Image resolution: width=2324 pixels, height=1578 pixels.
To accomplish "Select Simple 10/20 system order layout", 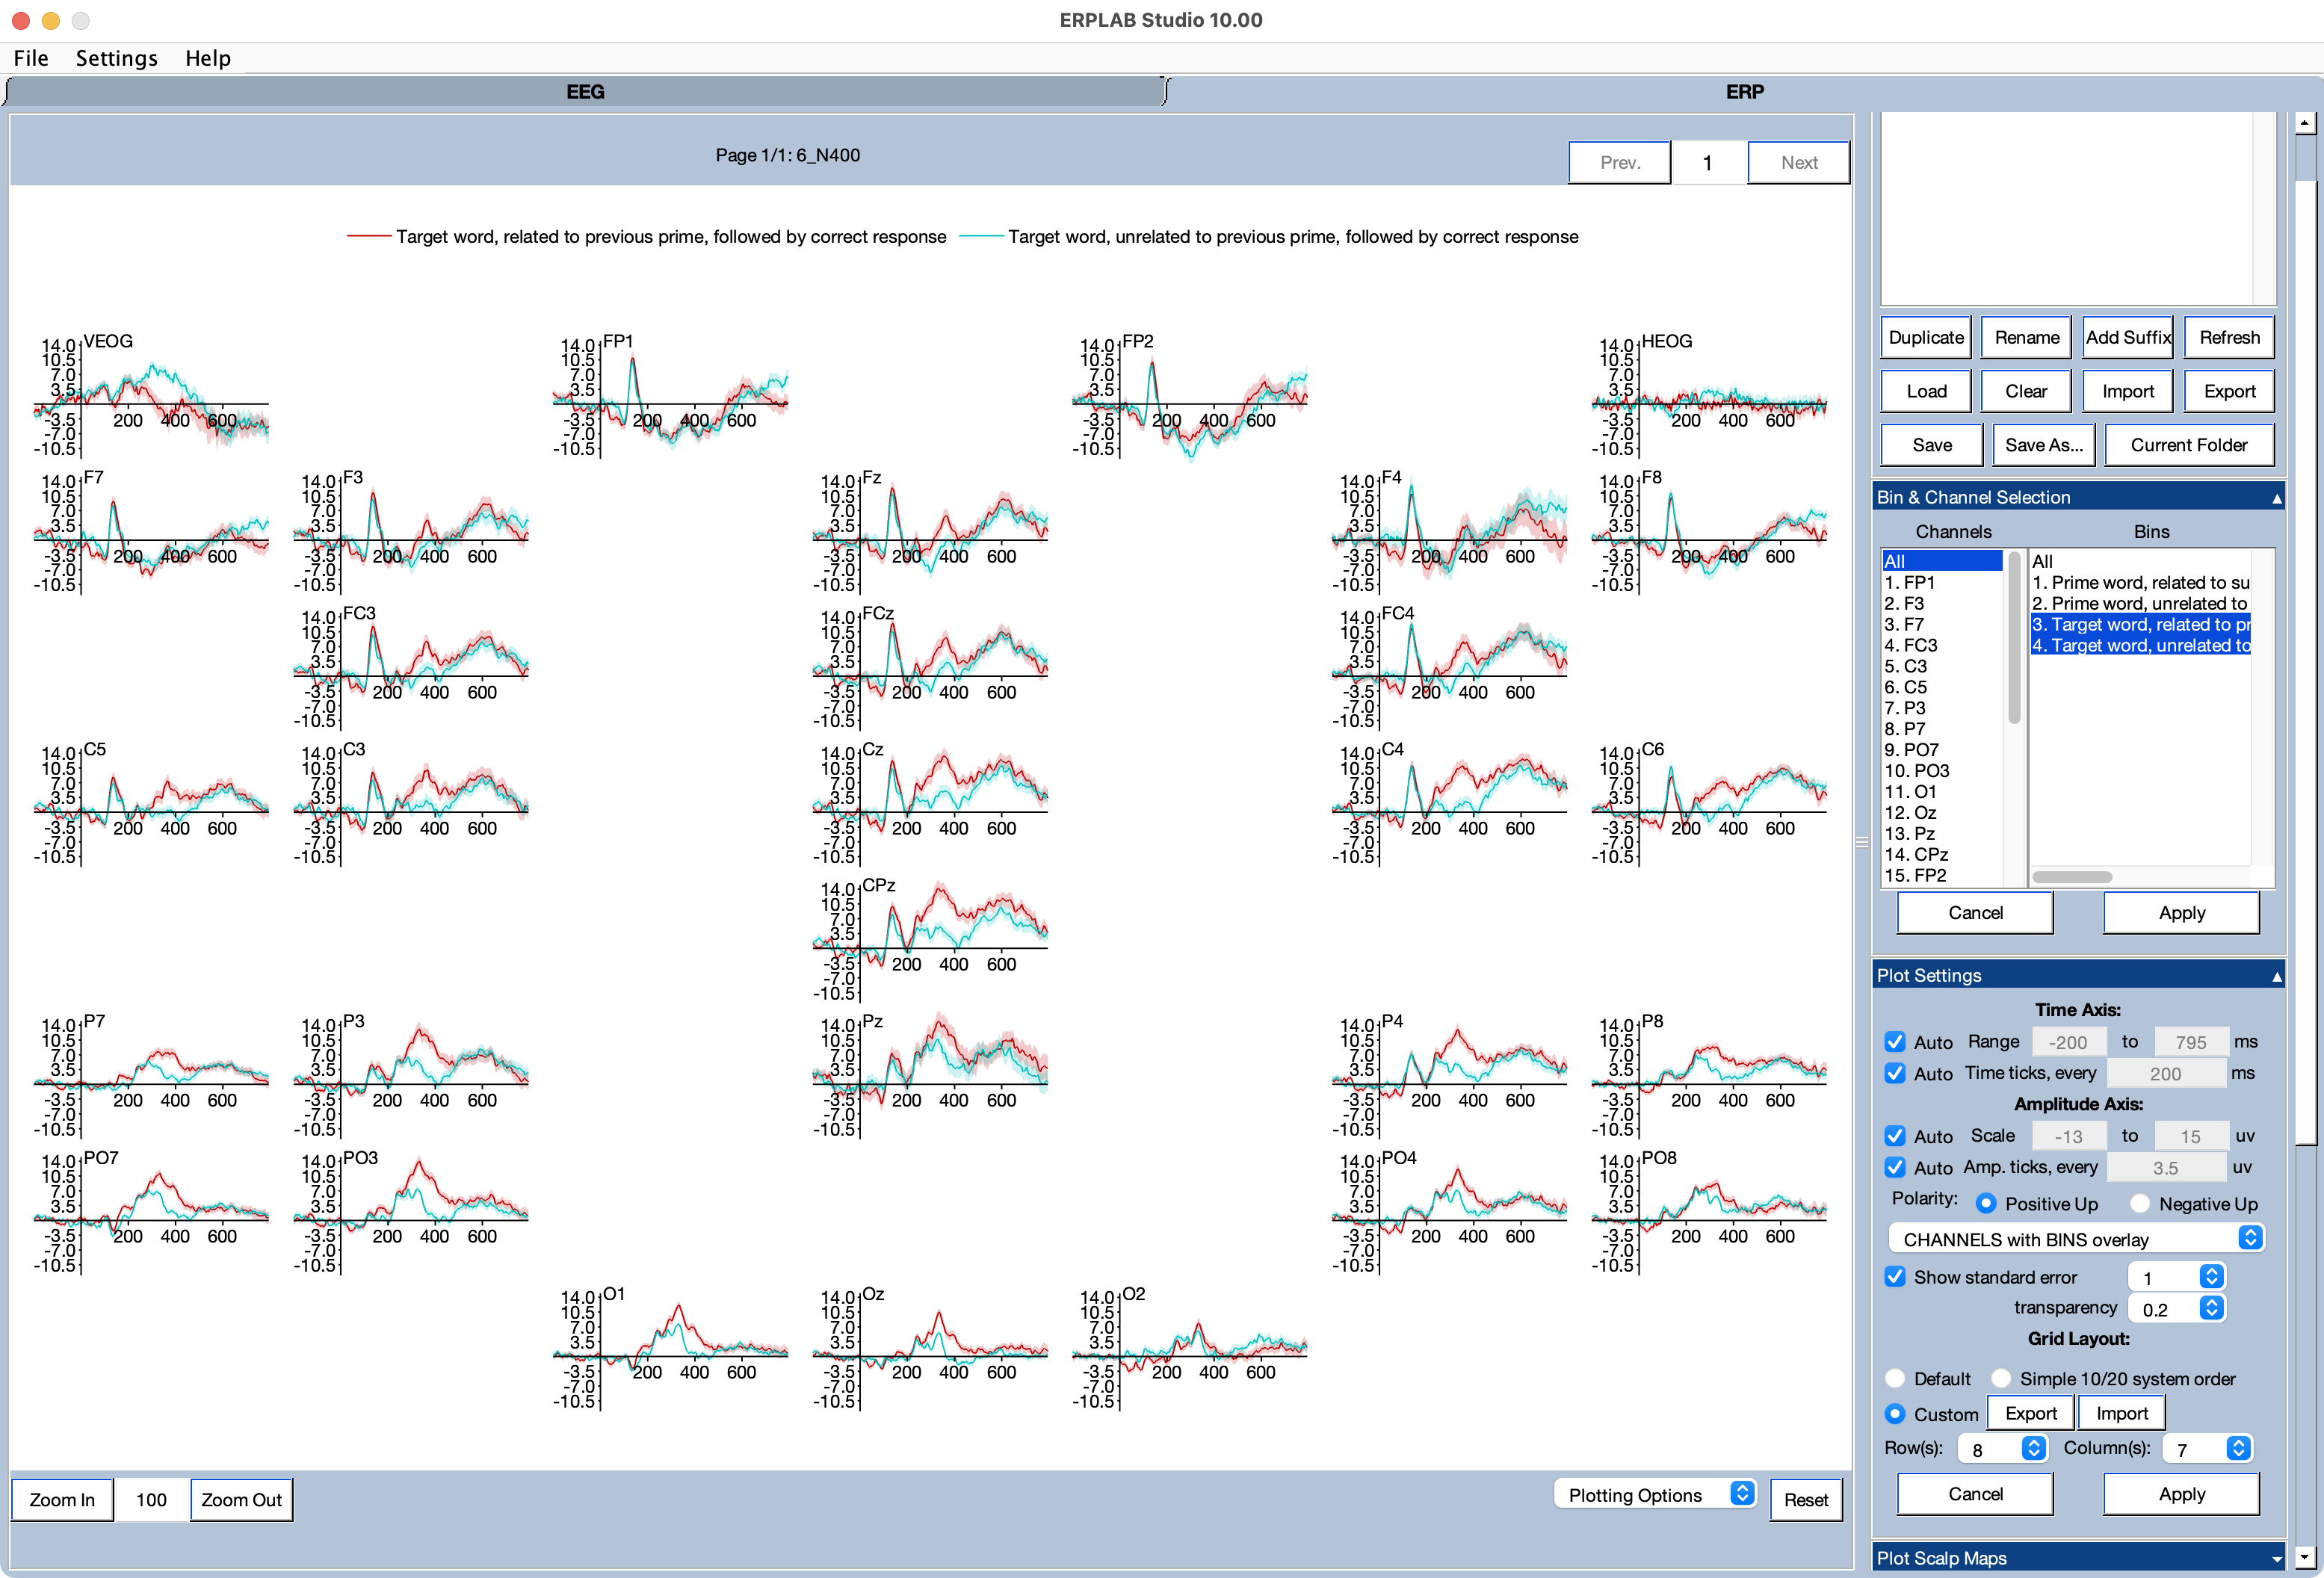I will pyautogui.click(x=2001, y=1378).
